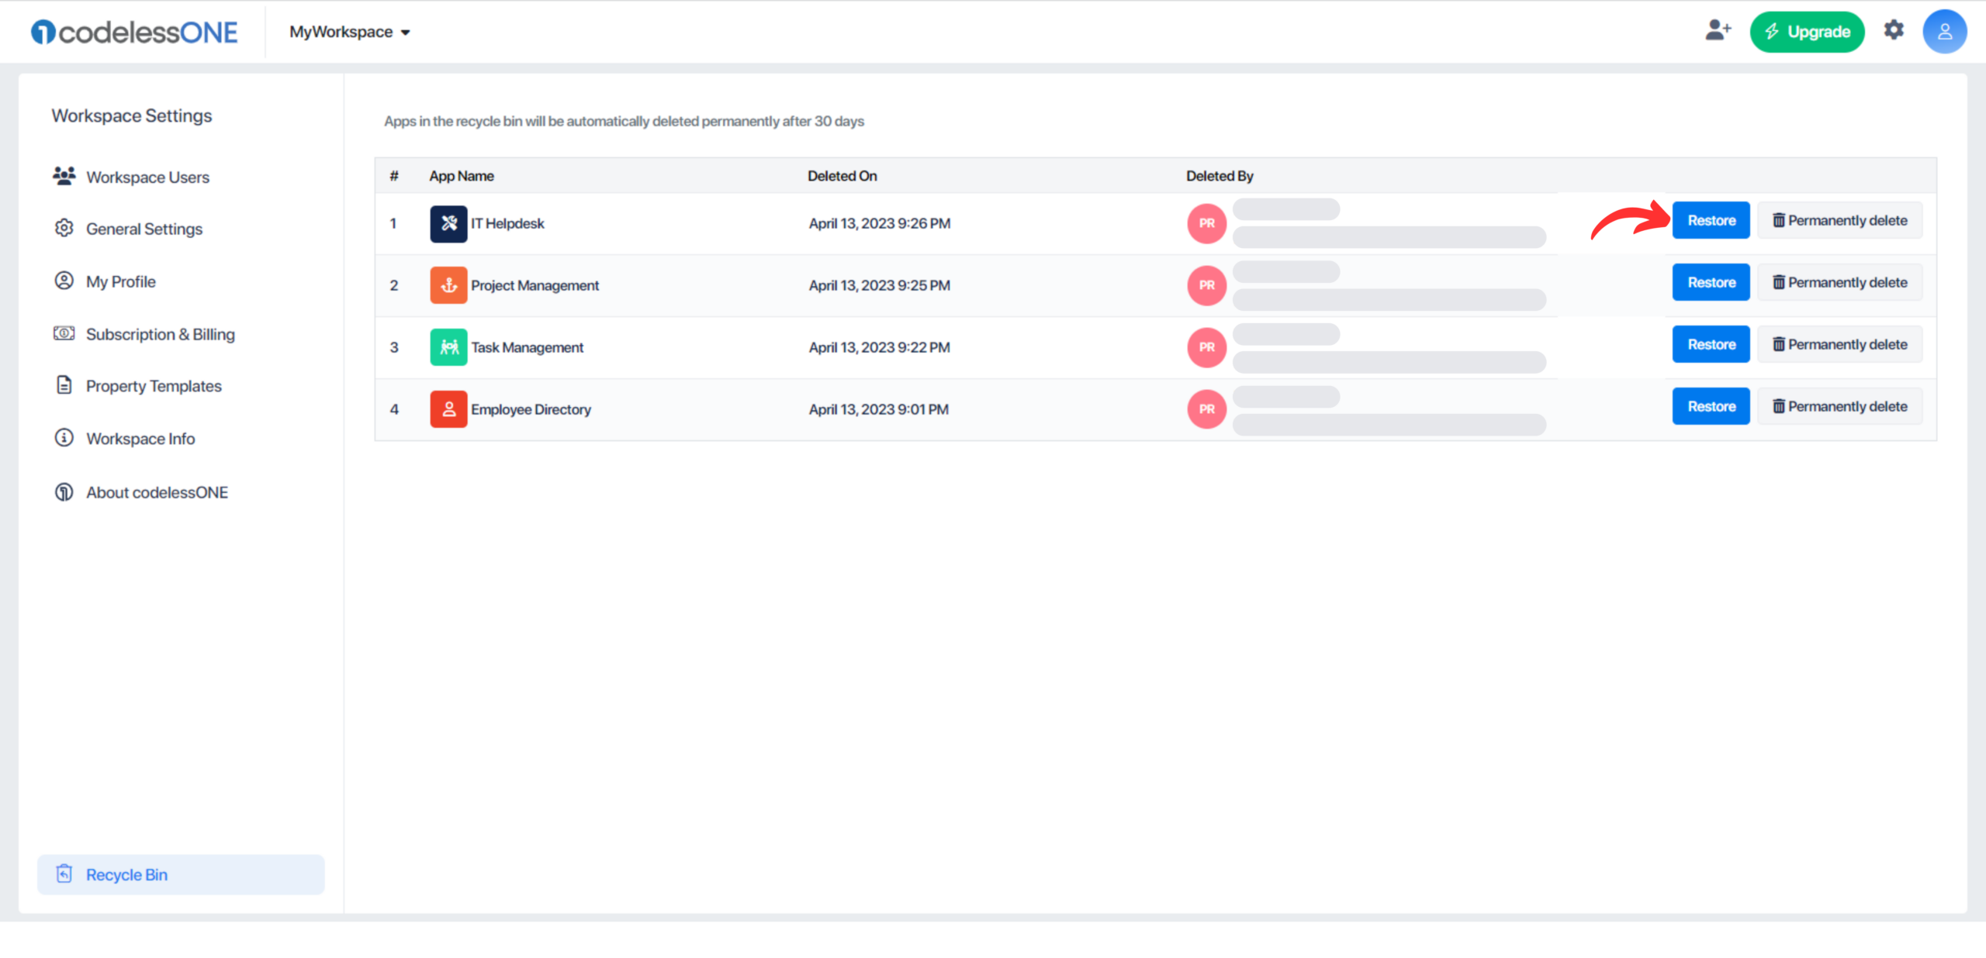Click the Task Management app icon
The height and width of the screenshot is (958, 1986).
coord(448,347)
